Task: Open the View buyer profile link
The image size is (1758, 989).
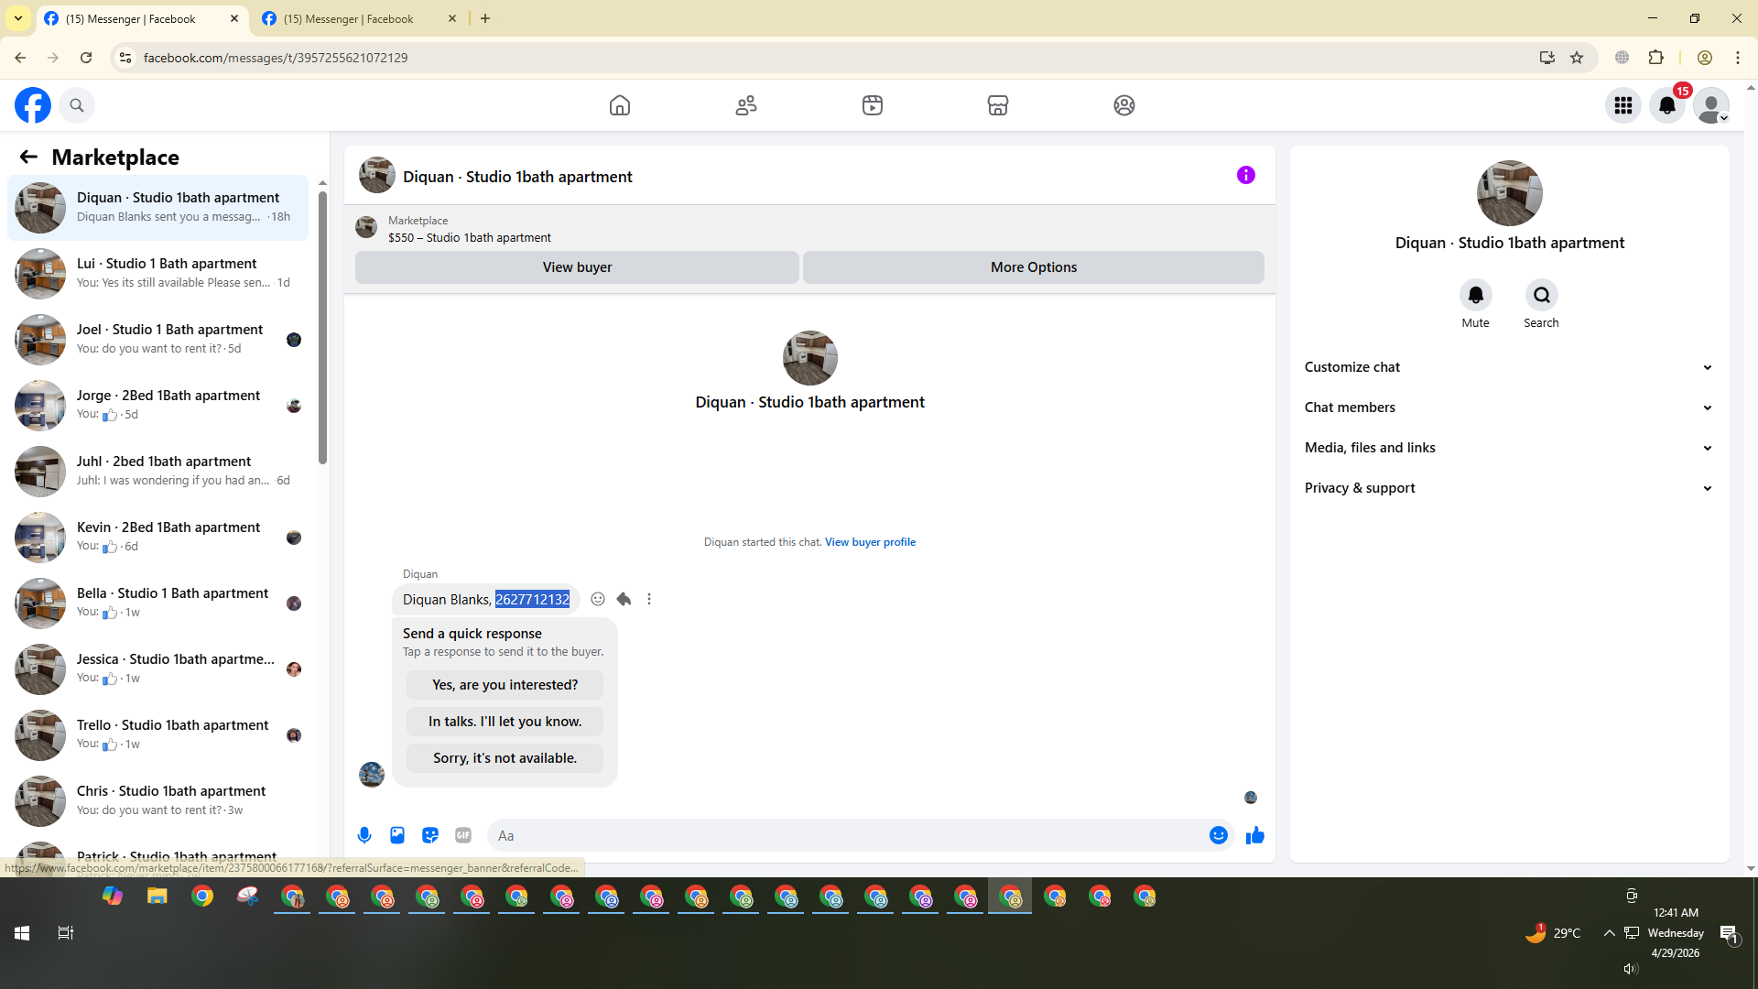Action: pyautogui.click(x=870, y=542)
